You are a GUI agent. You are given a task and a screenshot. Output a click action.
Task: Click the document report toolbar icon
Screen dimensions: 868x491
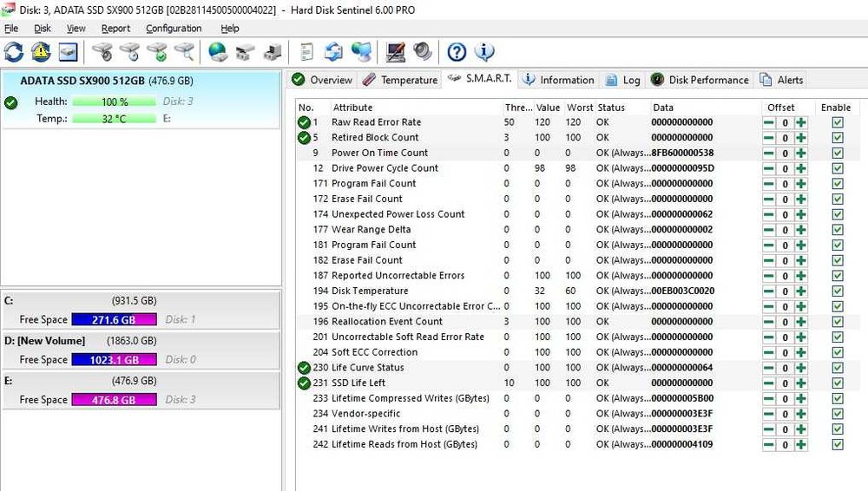click(306, 52)
